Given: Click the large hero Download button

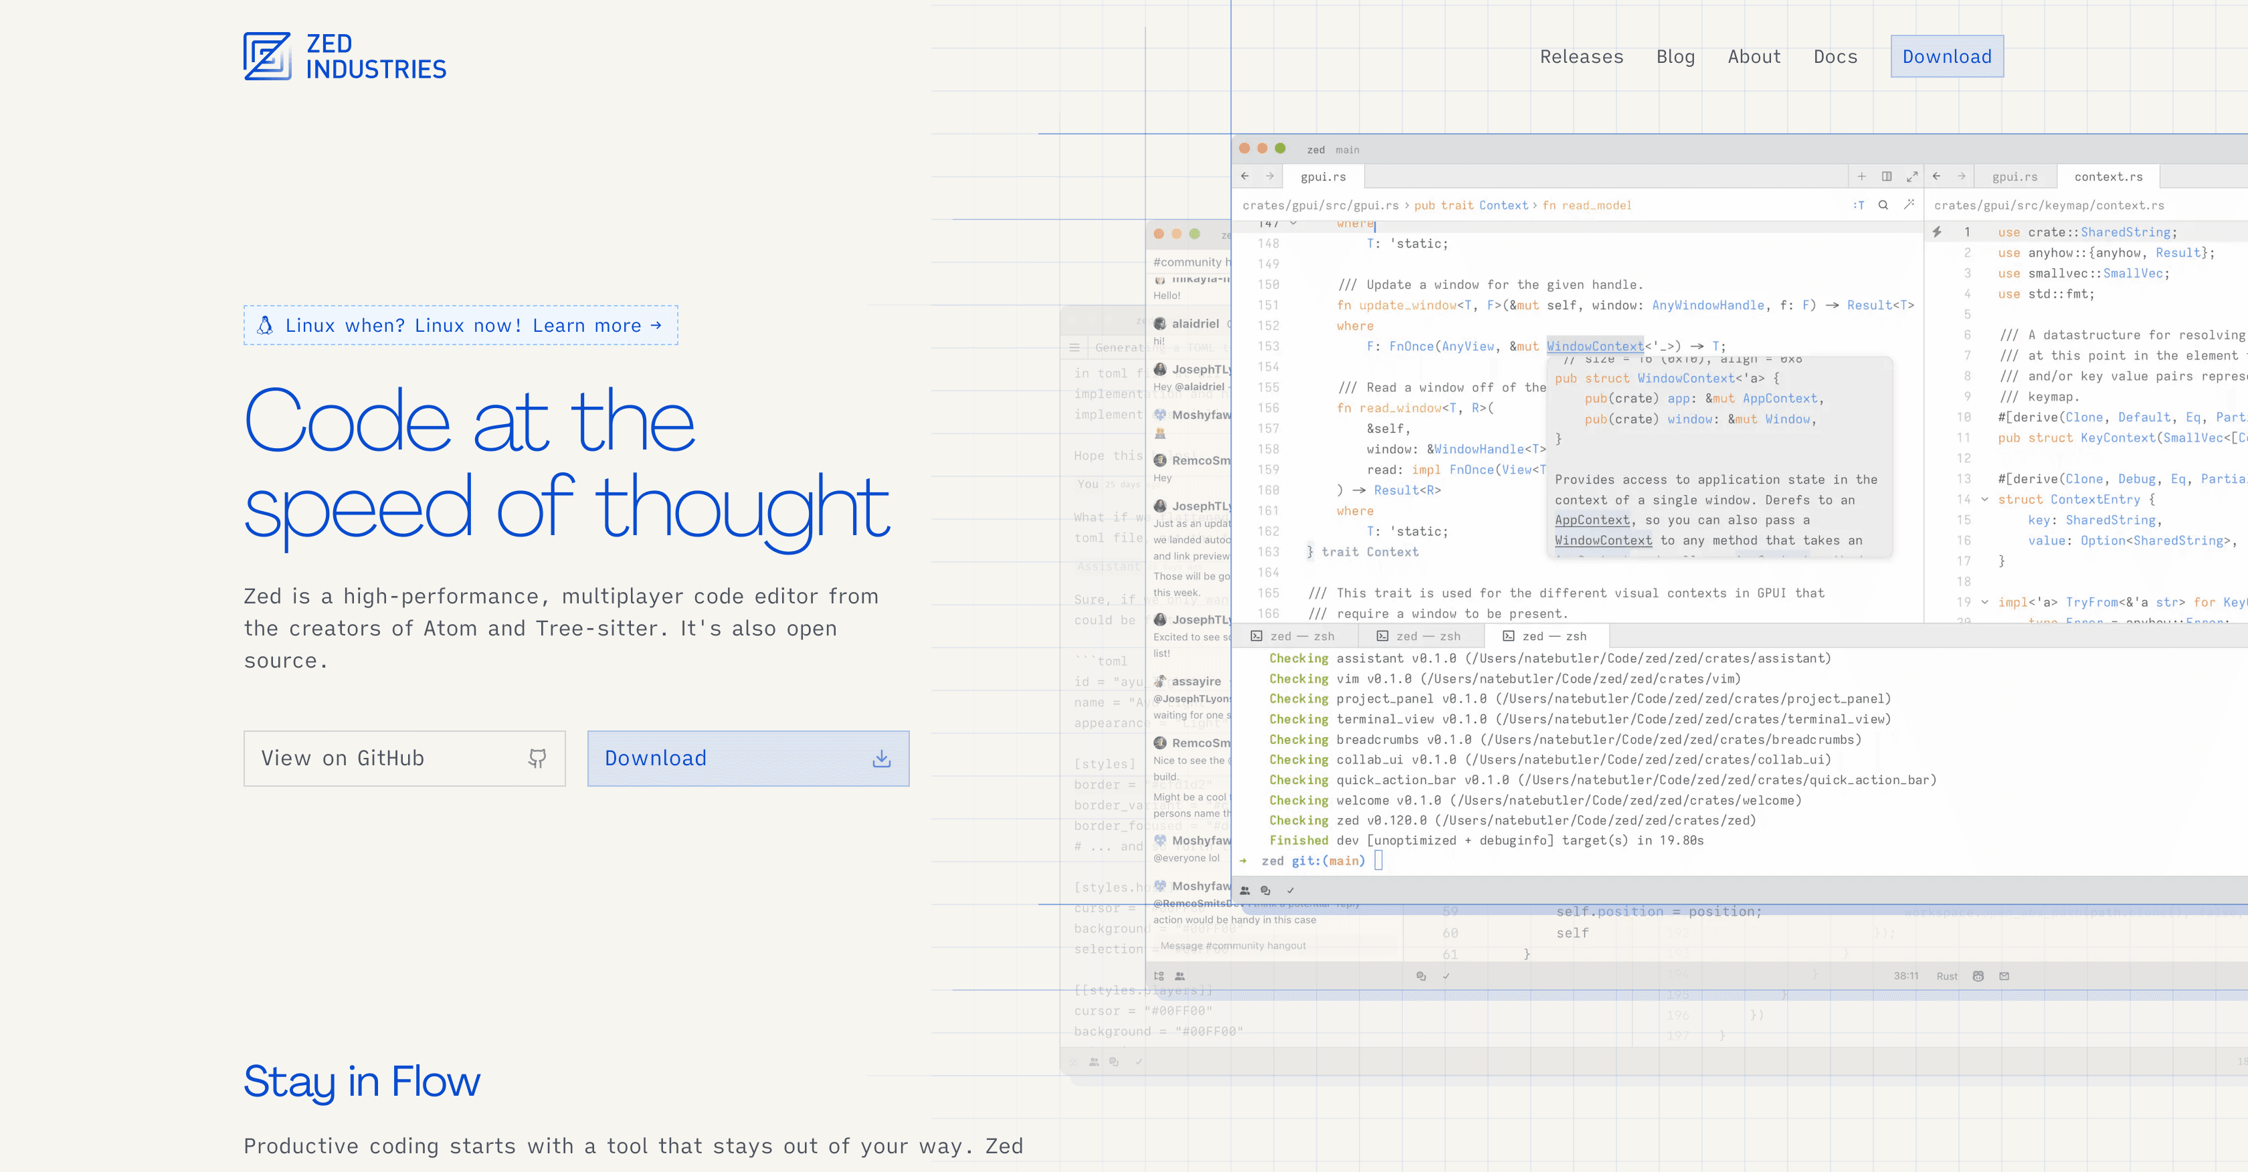Looking at the screenshot, I should (x=748, y=759).
